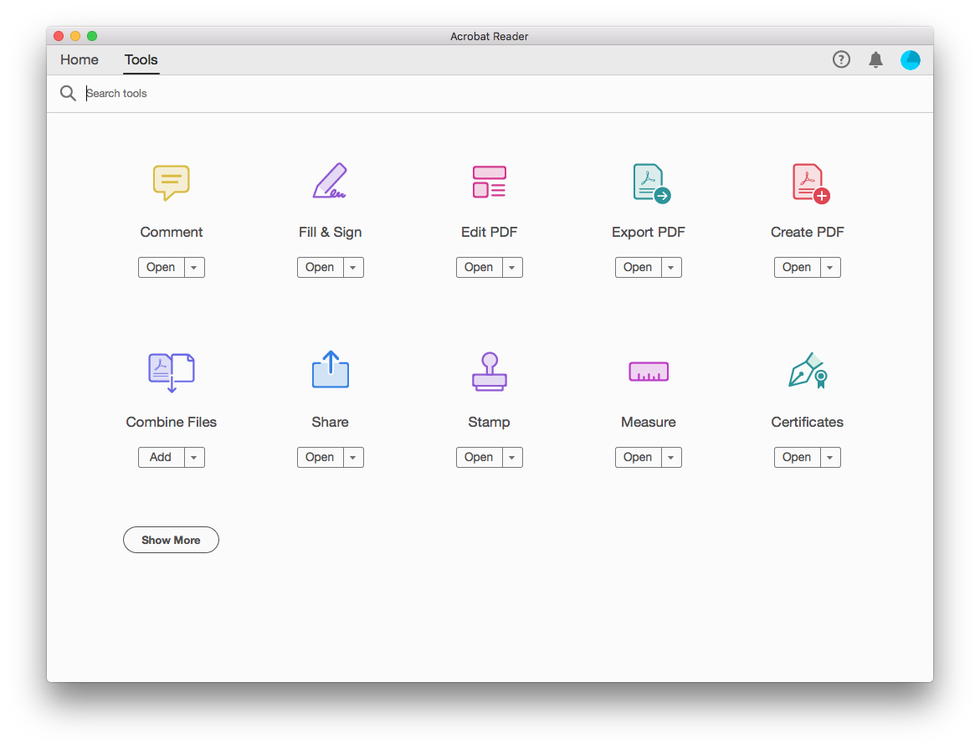Select the Create PDF document icon
The height and width of the screenshot is (749, 980).
pos(811,183)
